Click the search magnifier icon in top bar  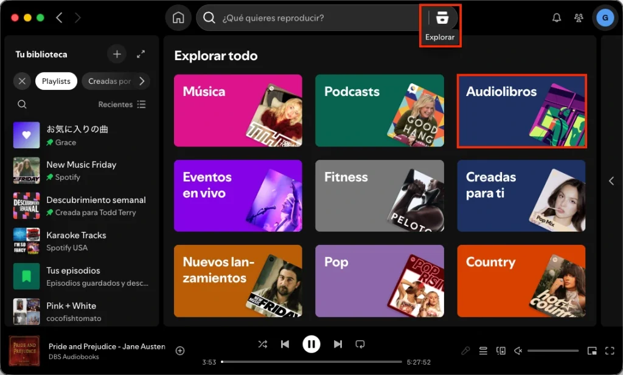tap(209, 18)
